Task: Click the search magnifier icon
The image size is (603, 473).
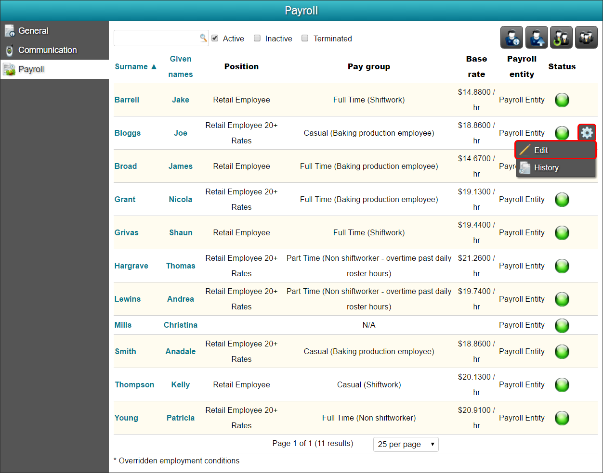Action: click(203, 38)
